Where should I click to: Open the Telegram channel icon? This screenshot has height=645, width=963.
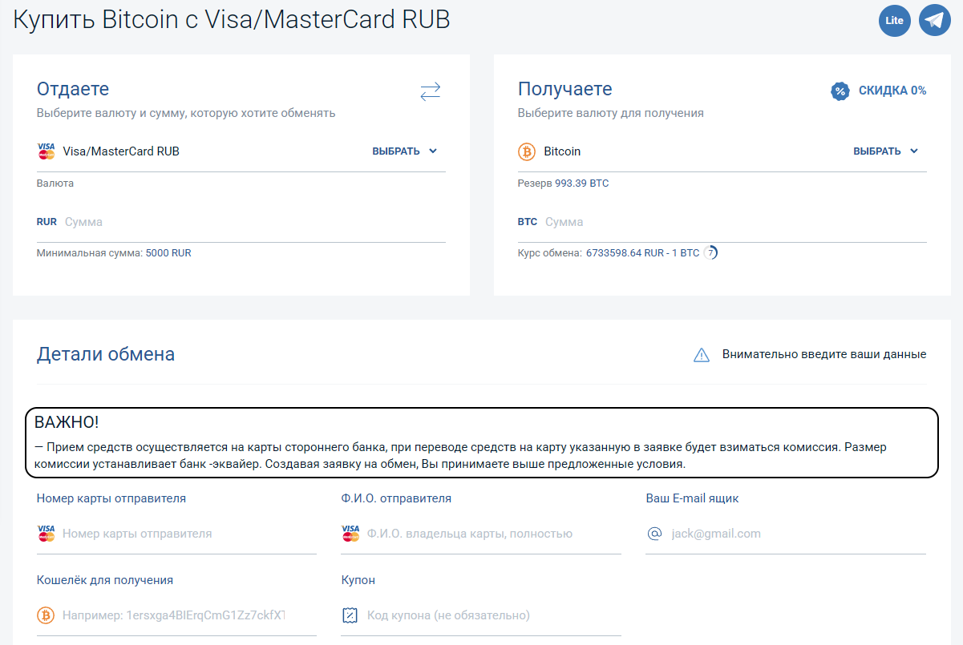click(x=934, y=21)
